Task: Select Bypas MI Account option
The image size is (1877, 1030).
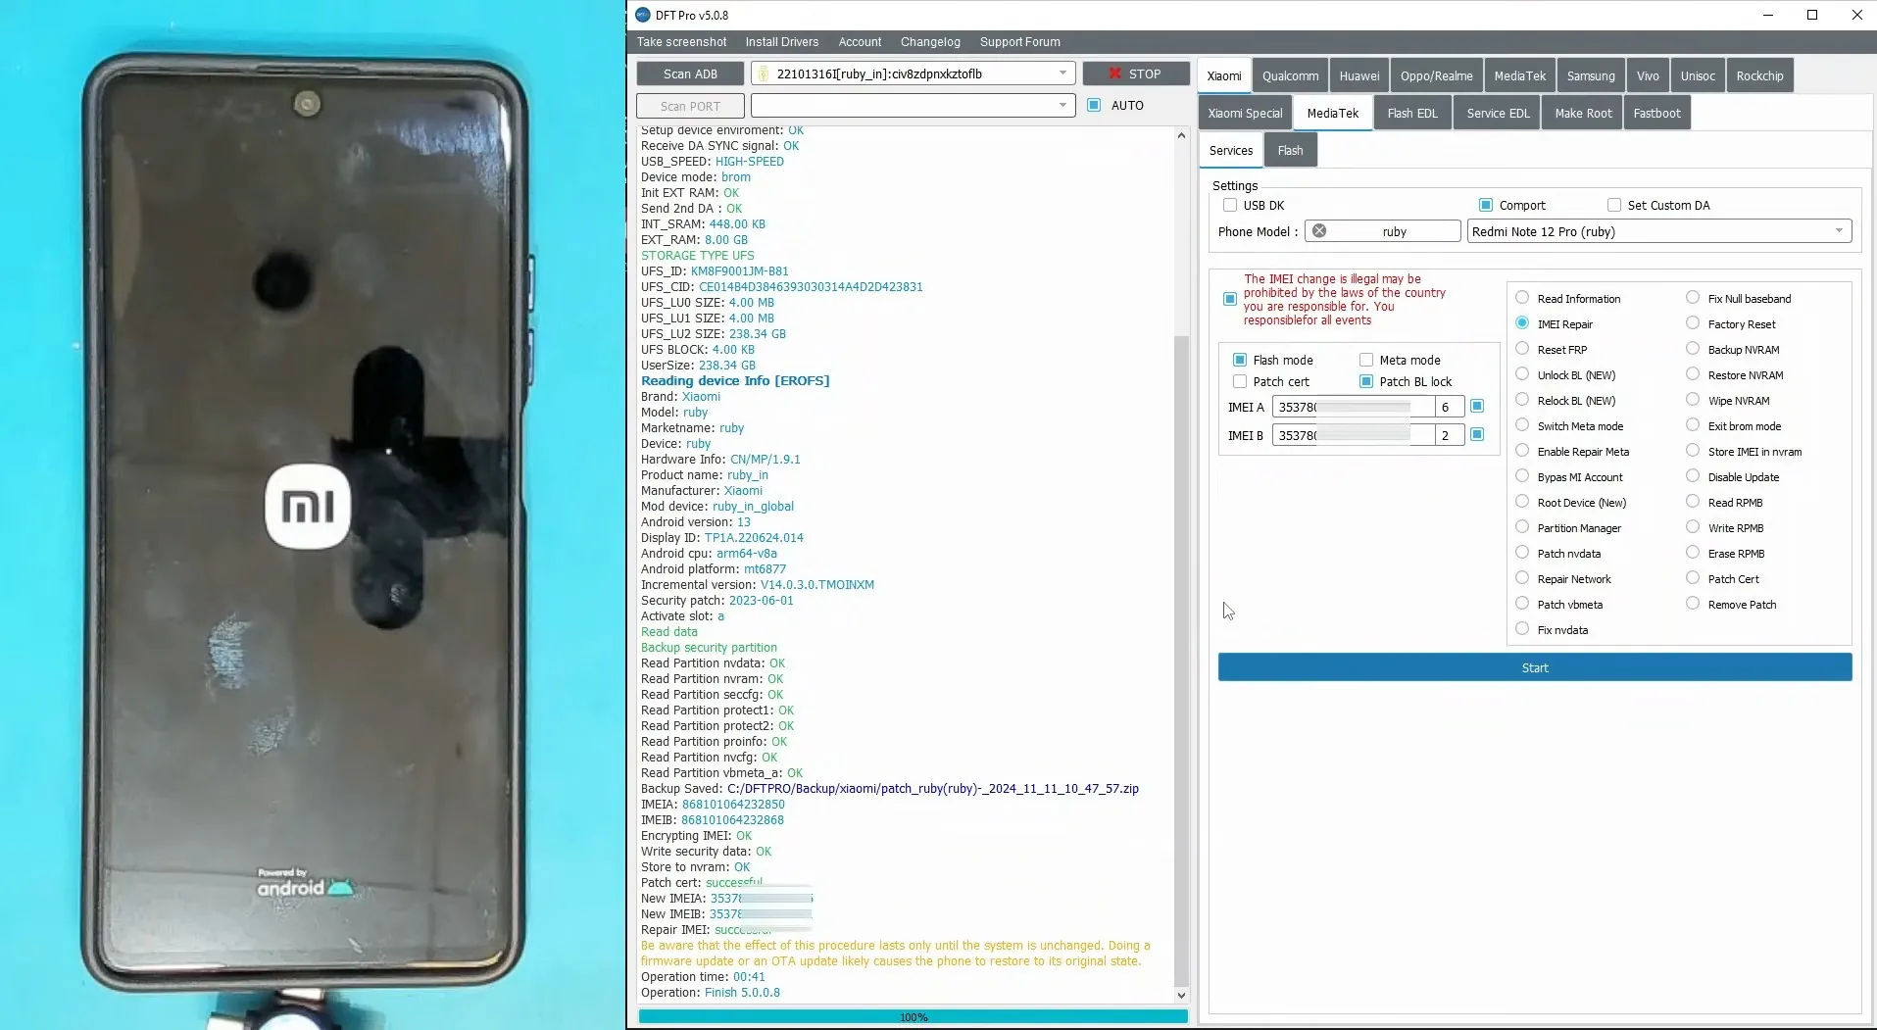Action: [1522, 475]
